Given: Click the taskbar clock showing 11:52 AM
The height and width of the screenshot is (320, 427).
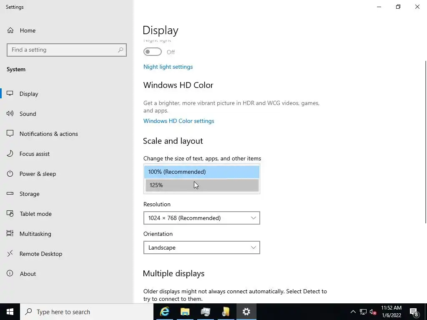Looking at the screenshot, I should pos(391,312).
